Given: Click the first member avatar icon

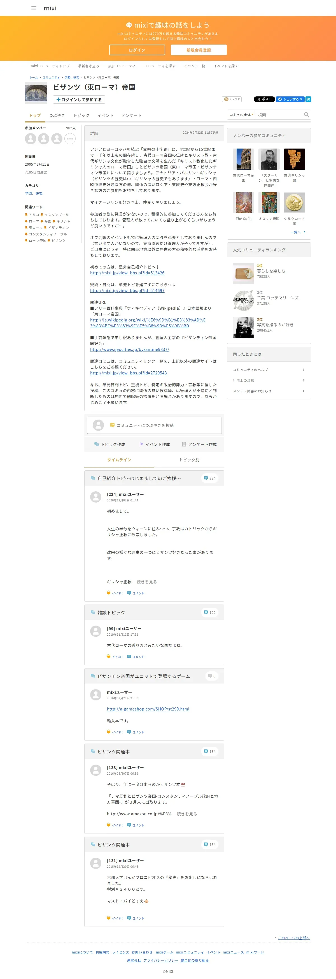Looking at the screenshot, I should click(30, 139).
